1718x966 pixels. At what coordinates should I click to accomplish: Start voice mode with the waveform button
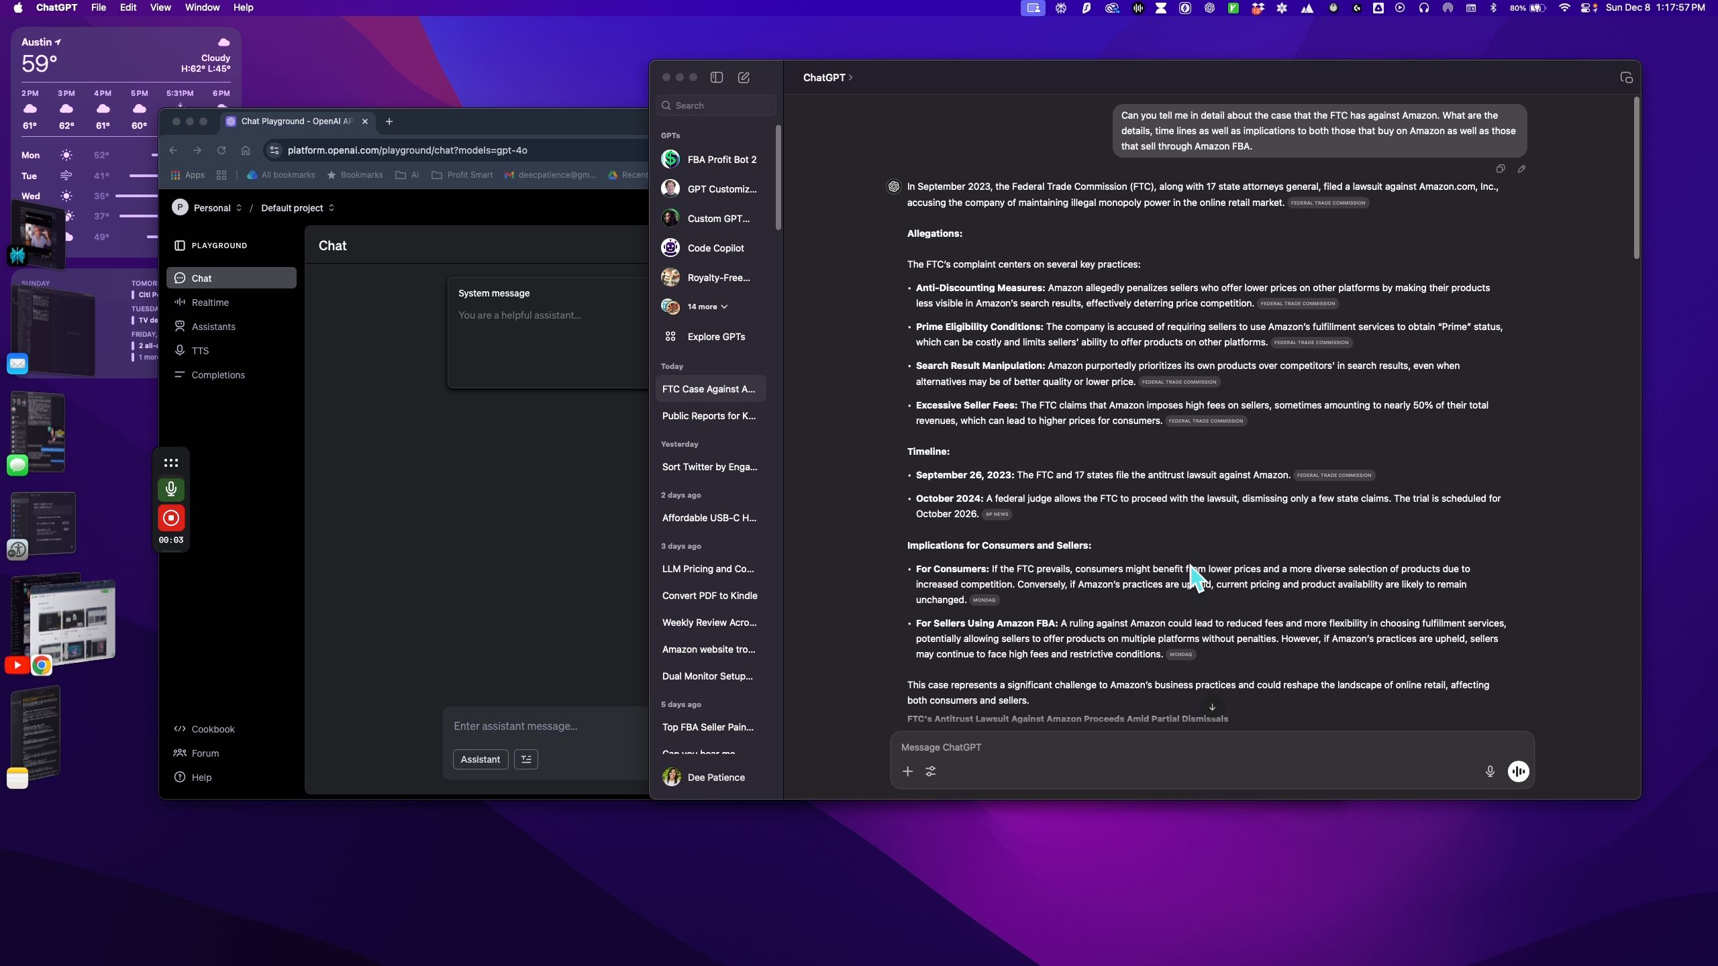(x=1519, y=771)
